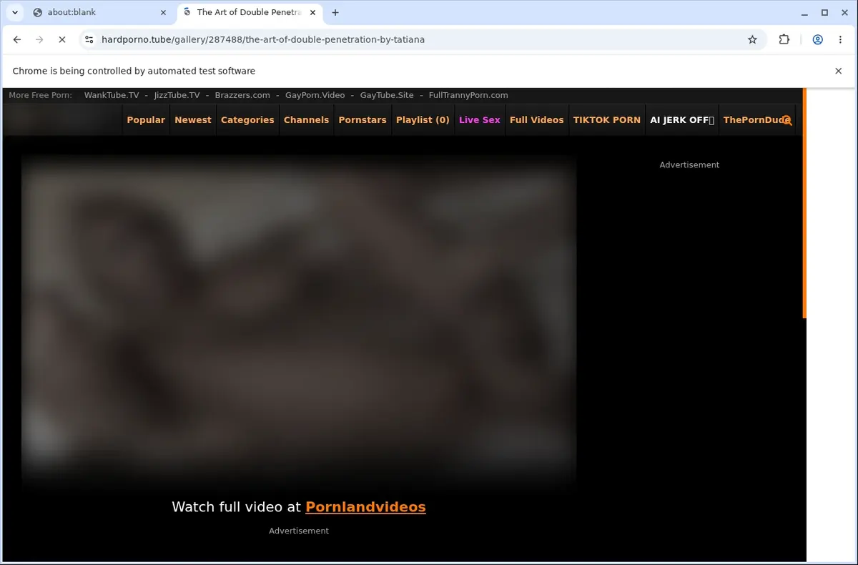Click the browser forward arrow
Viewport: 858px width, 565px height.
coord(39,40)
